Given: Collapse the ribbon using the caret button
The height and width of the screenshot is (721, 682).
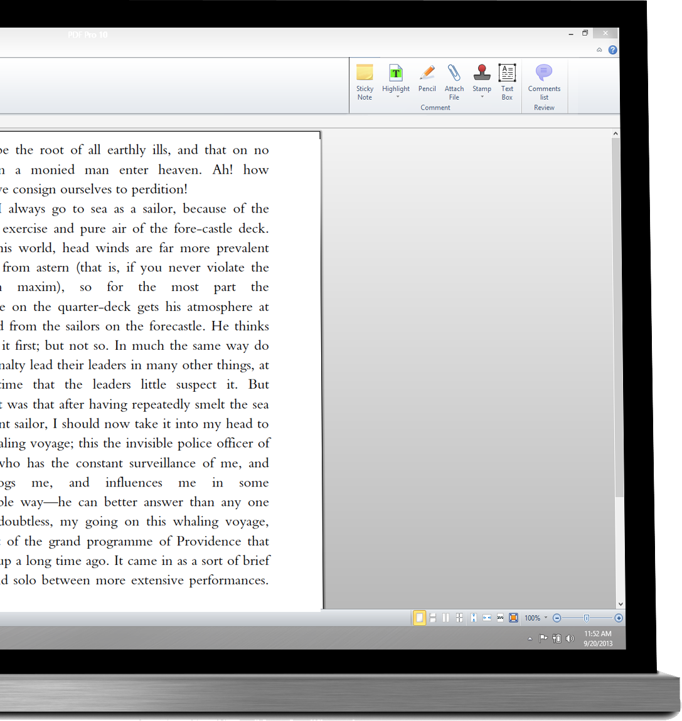Looking at the screenshot, I should [599, 50].
